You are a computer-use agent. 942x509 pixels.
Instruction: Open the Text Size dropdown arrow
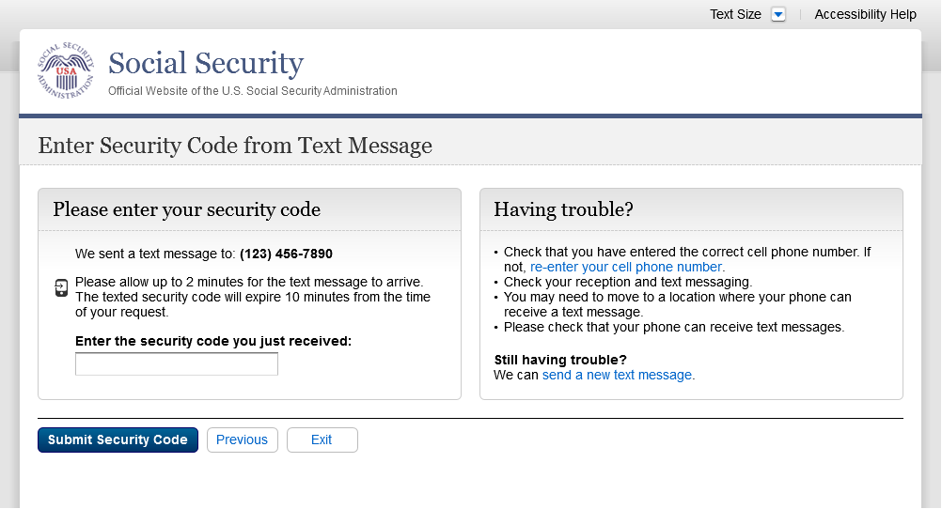point(777,14)
